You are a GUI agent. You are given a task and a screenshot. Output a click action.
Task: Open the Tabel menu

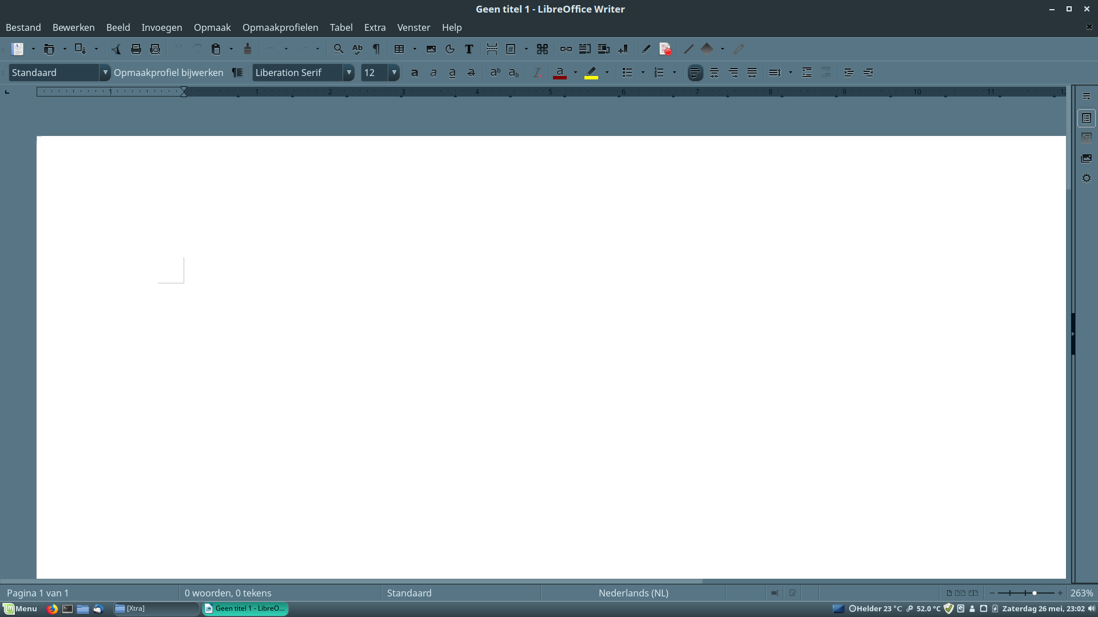point(341,27)
